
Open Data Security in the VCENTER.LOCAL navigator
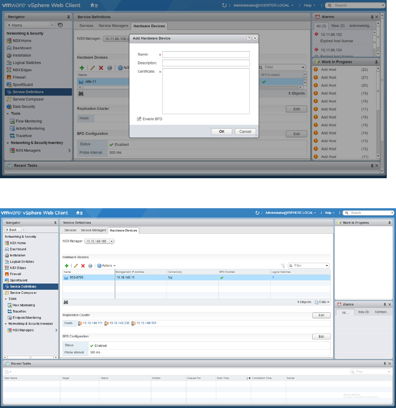point(24,106)
